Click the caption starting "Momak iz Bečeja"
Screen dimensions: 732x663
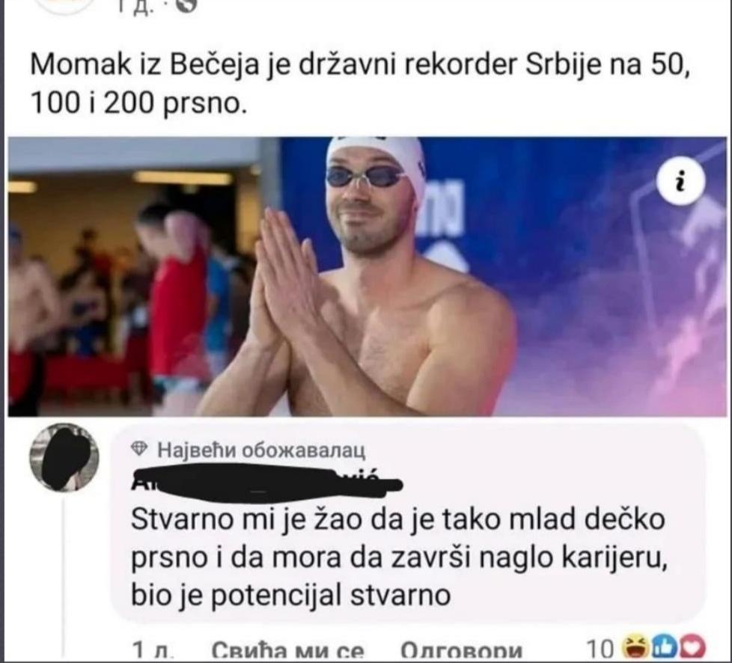359,65
